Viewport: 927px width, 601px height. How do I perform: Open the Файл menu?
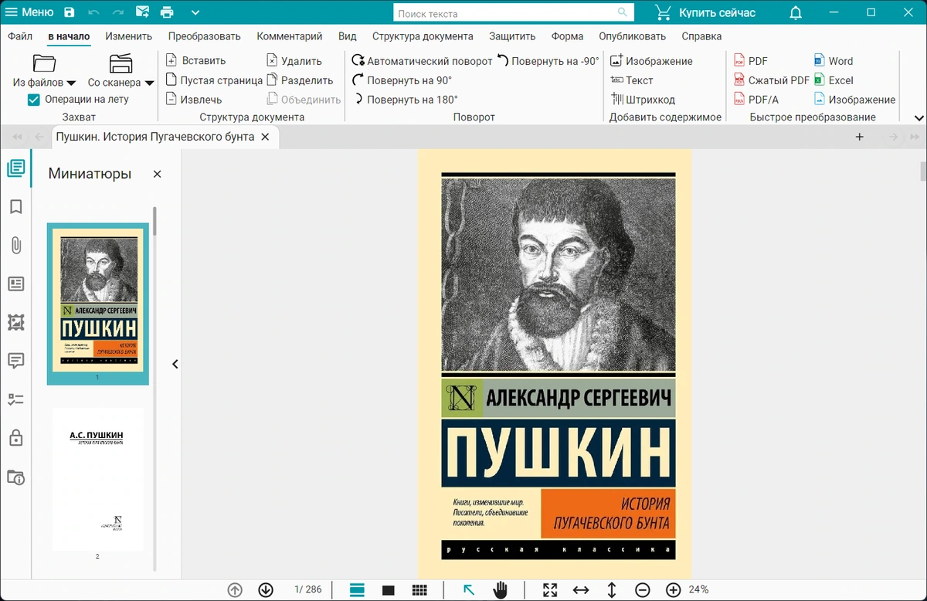pos(20,36)
